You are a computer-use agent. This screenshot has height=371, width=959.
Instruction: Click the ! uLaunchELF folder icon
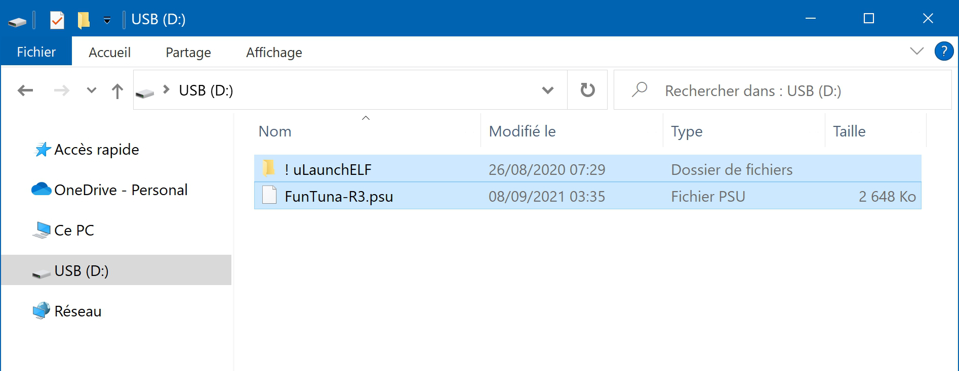coord(268,168)
